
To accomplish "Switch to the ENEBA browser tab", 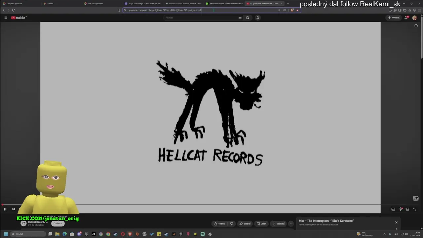I will pos(61,4).
